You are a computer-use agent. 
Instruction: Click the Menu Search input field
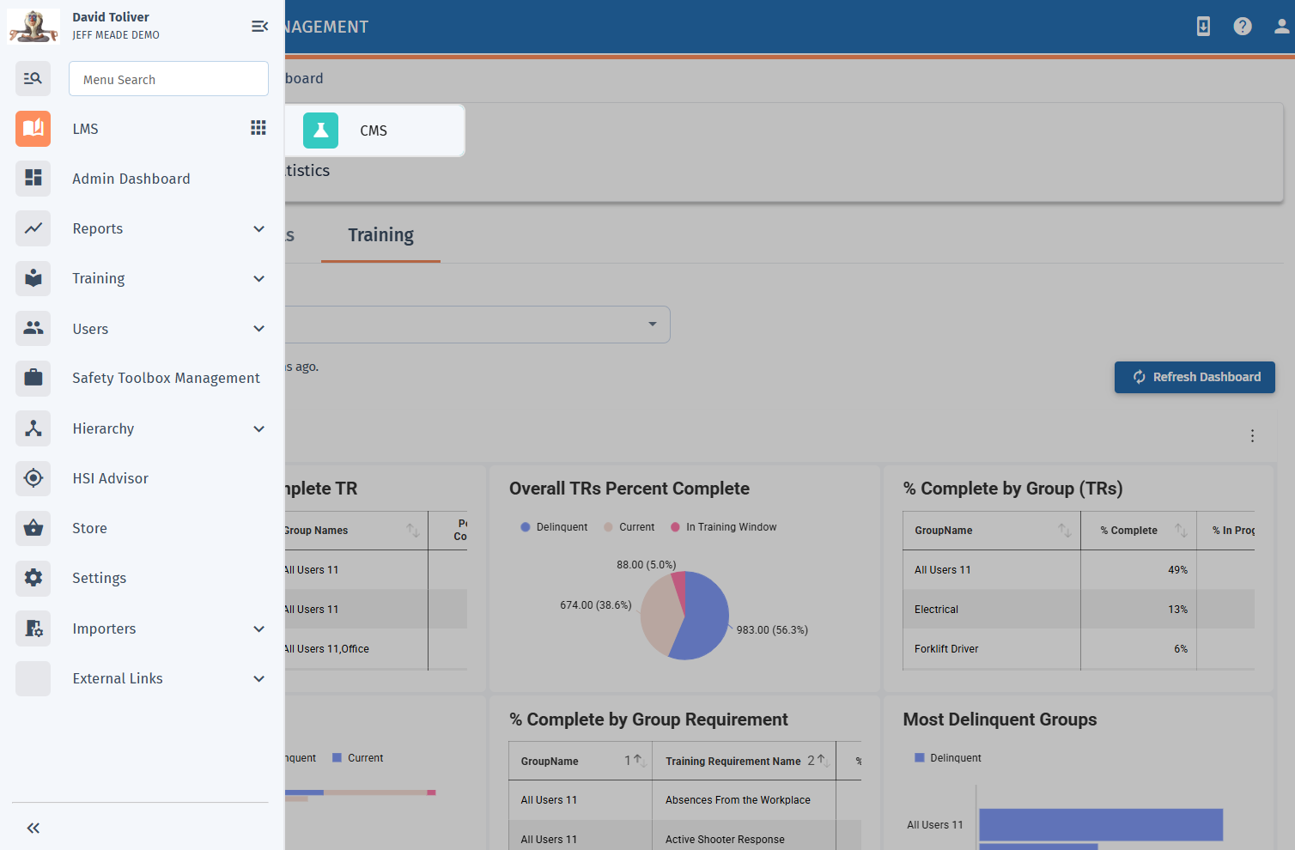168,79
